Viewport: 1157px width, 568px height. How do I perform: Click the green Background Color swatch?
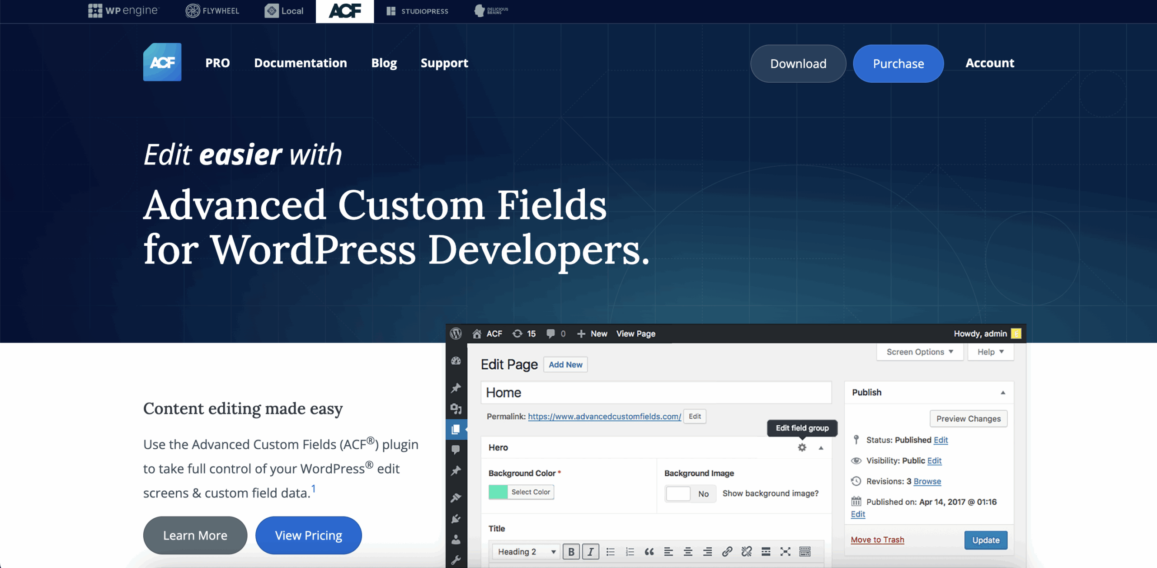[x=498, y=492]
